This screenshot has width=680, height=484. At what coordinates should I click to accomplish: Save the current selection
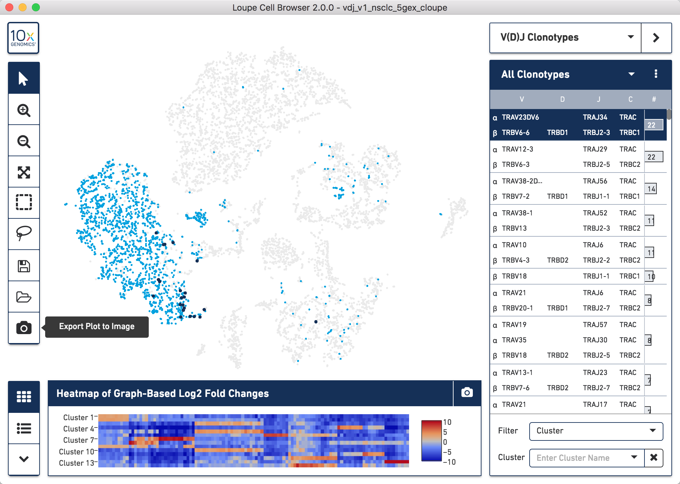24,265
